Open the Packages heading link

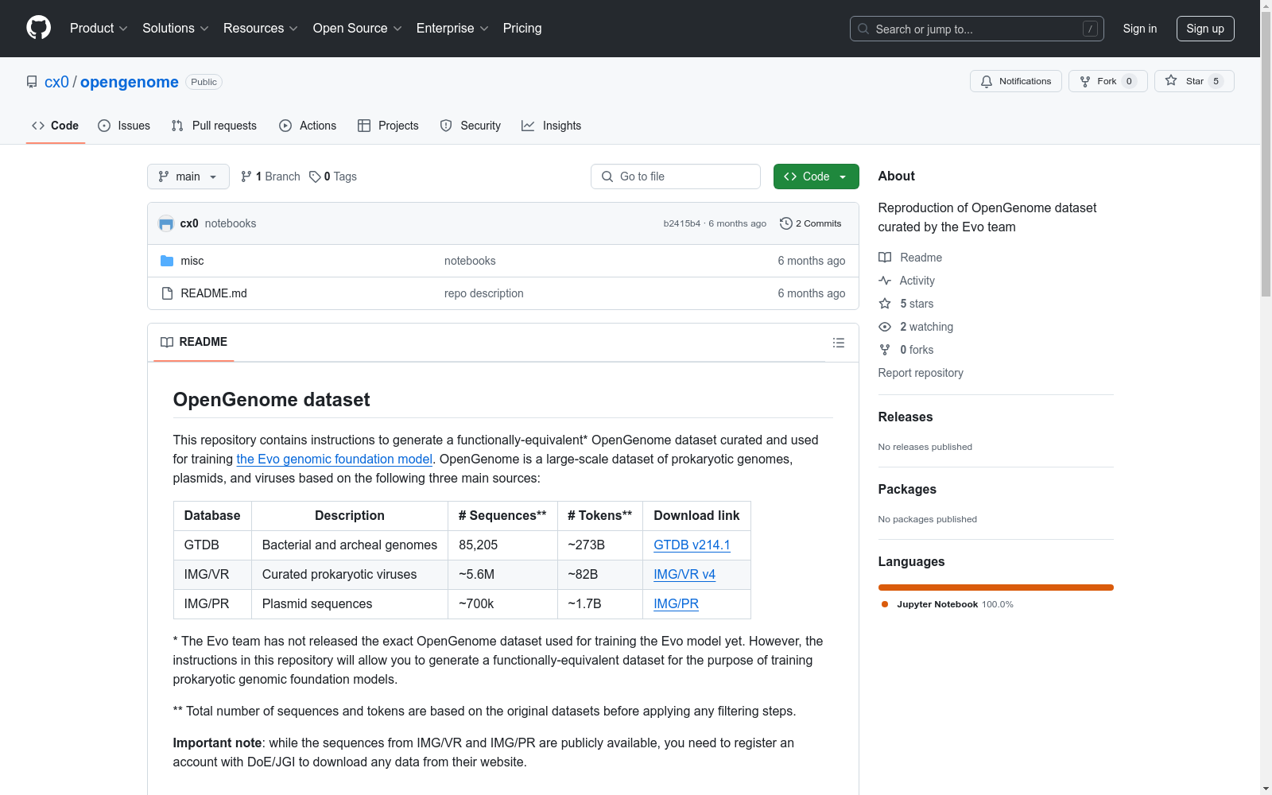[x=907, y=489]
